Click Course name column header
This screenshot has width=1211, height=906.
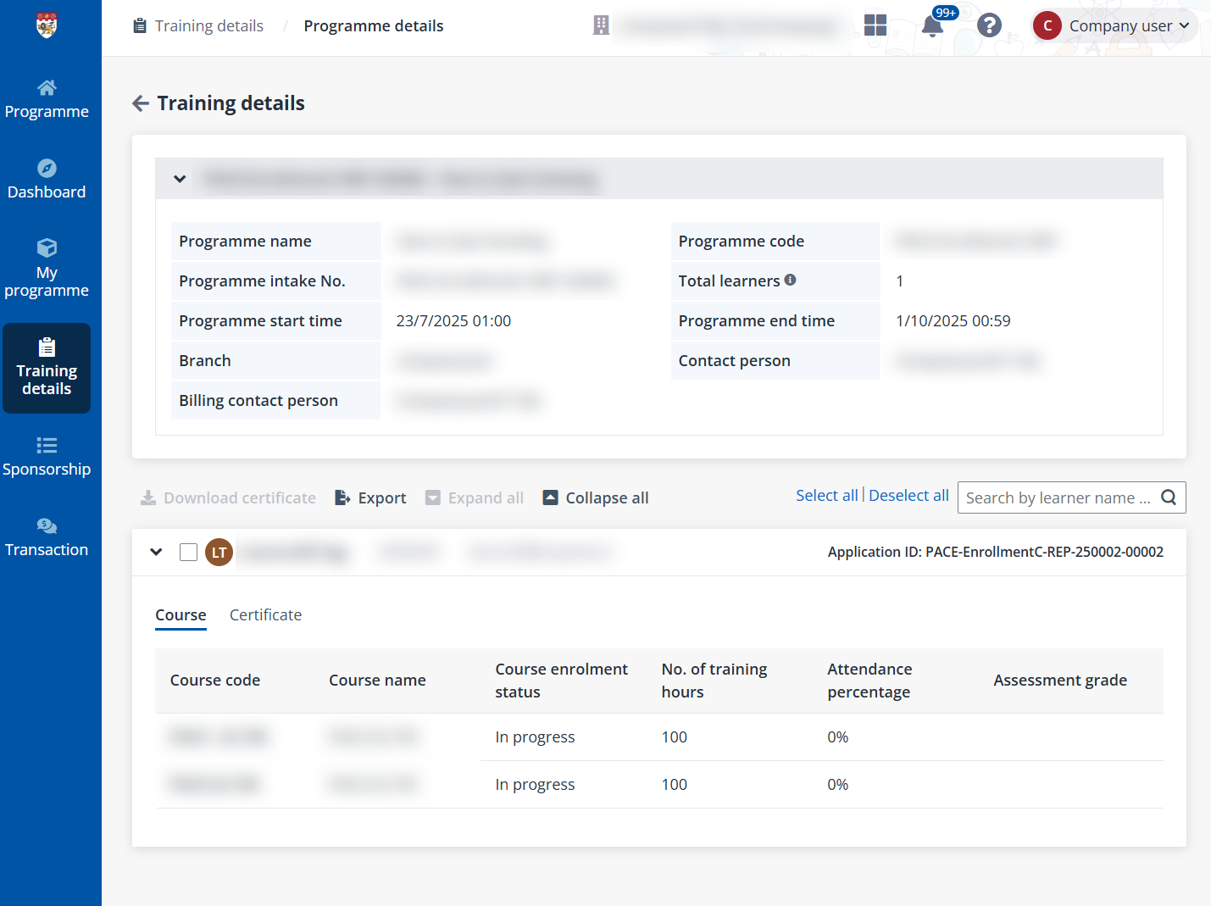(377, 681)
